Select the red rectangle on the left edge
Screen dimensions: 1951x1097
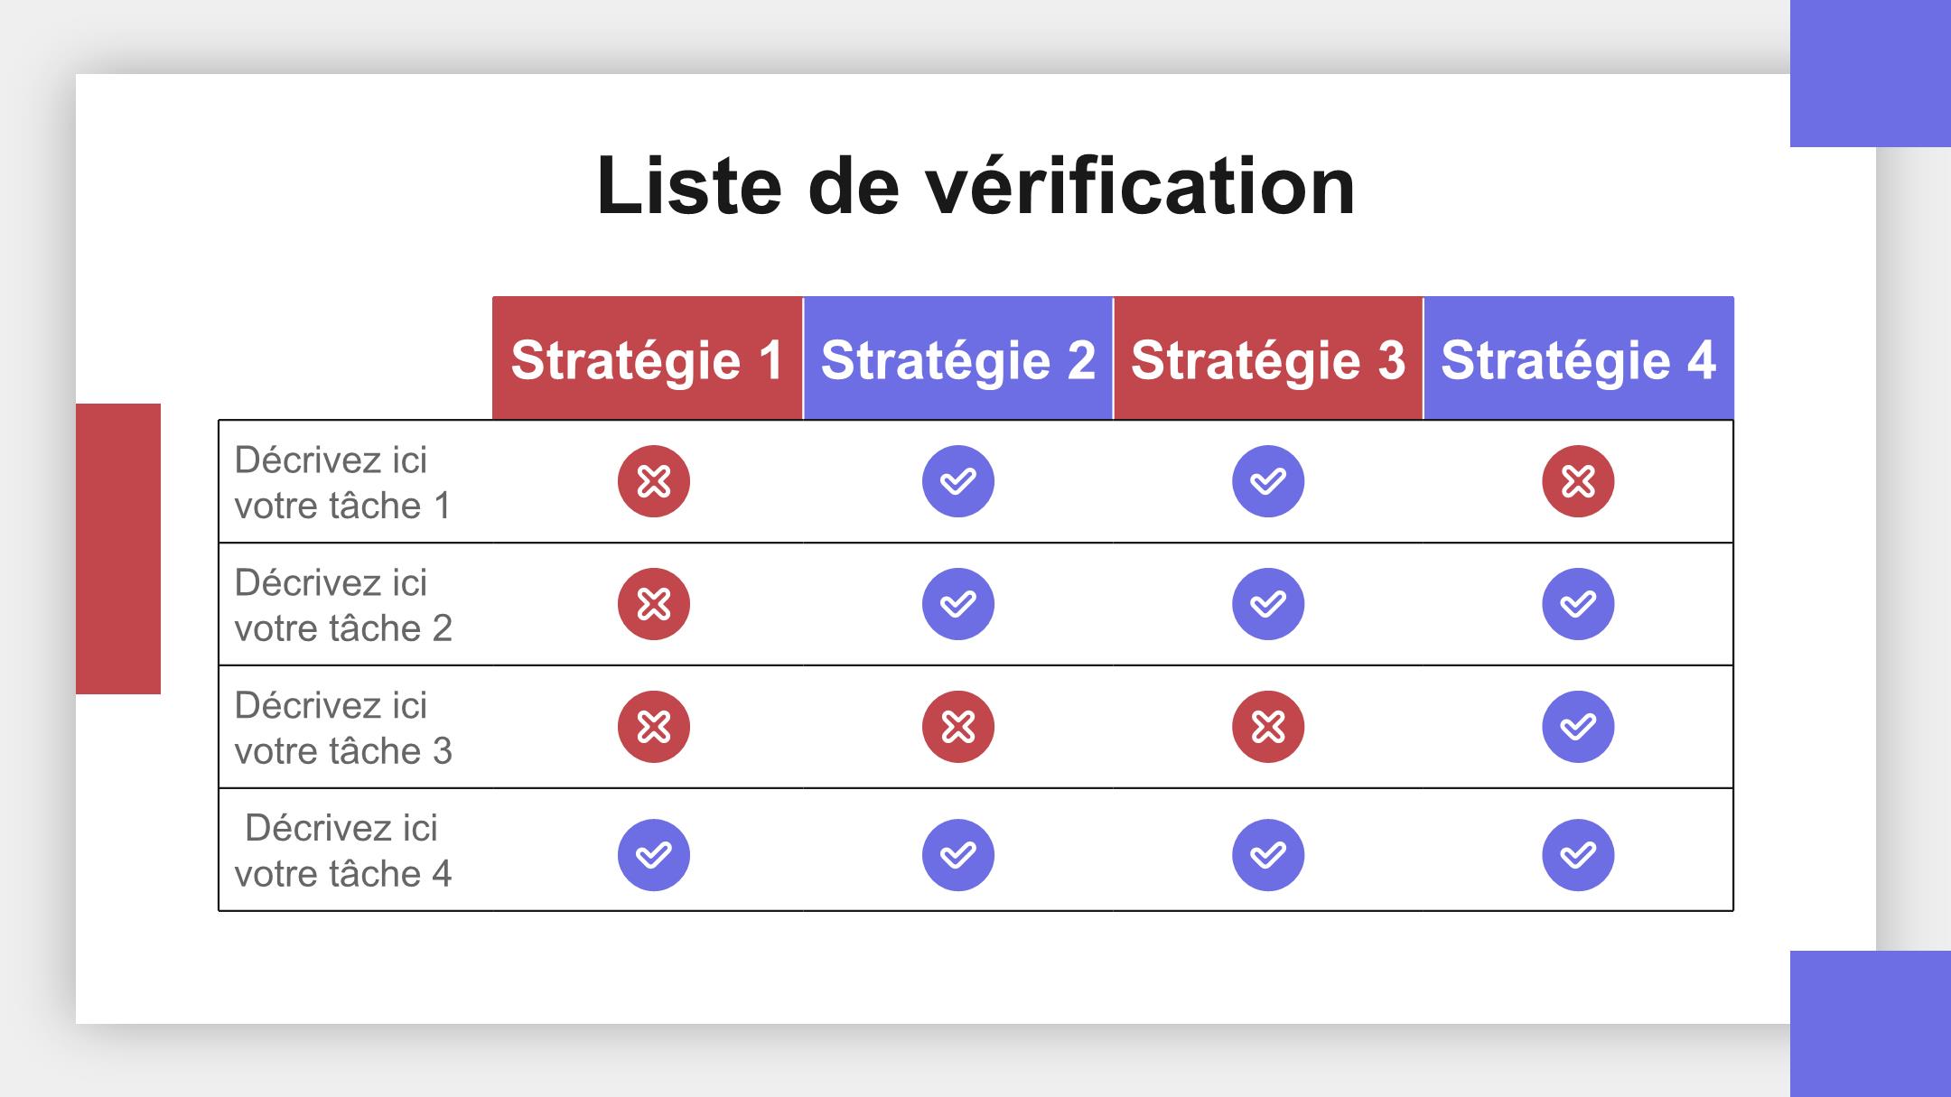point(118,549)
